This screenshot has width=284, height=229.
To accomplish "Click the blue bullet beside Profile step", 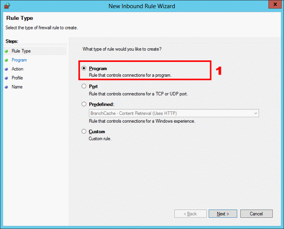I will click(x=6, y=78).
